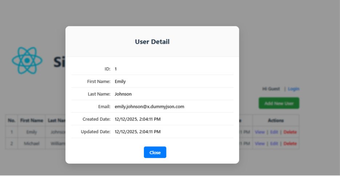Close the User Detail dialog
Screen dimensions: 340x176
155,152
